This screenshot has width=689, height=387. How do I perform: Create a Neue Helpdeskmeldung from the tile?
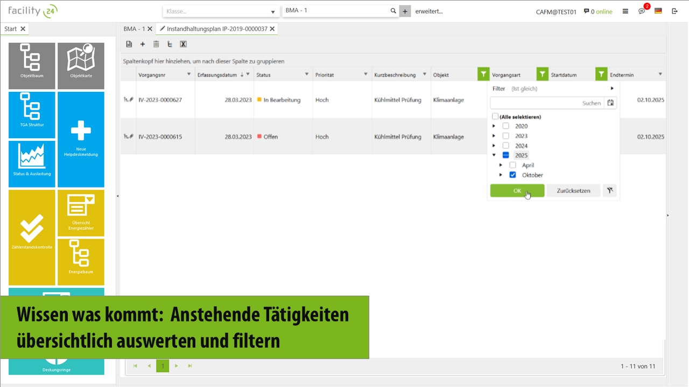coord(81,139)
